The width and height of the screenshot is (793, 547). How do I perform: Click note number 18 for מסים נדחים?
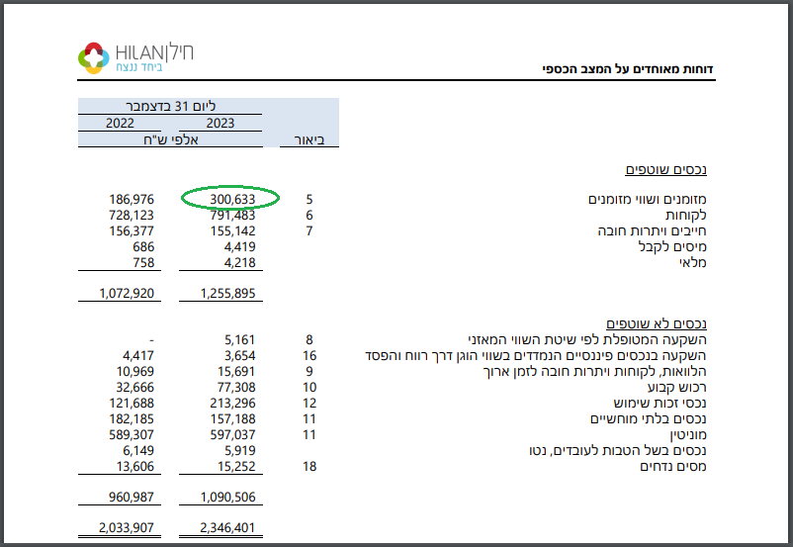pos(309,465)
